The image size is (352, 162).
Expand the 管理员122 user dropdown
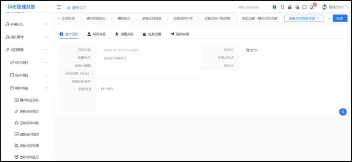tap(335, 7)
